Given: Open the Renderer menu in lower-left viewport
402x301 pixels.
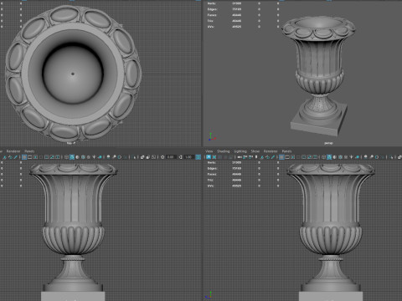Looking at the screenshot, I should pyautogui.click(x=13, y=151).
